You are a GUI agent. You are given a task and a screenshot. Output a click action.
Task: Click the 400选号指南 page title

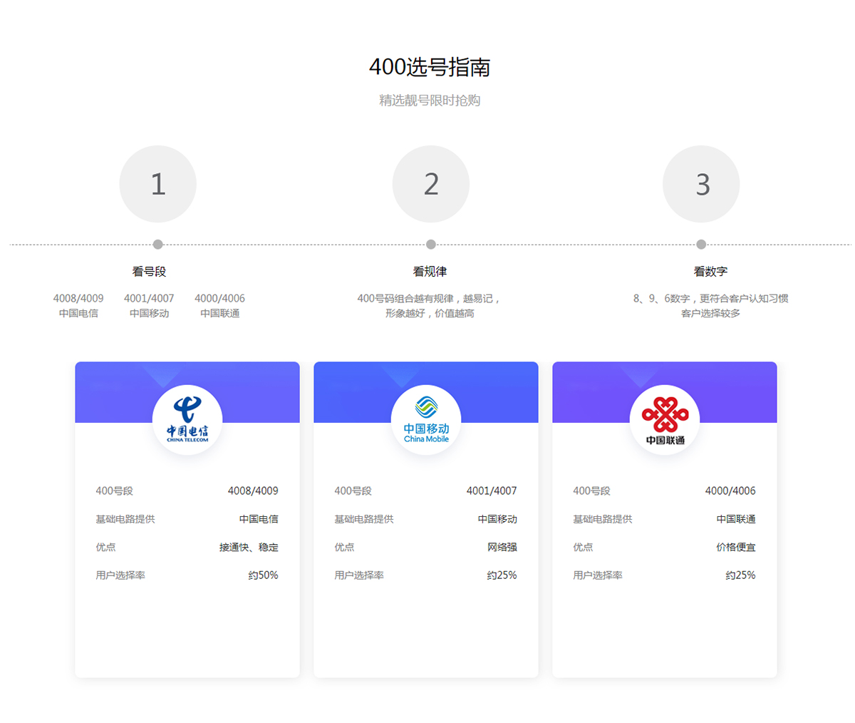click(x=430, y=67)
